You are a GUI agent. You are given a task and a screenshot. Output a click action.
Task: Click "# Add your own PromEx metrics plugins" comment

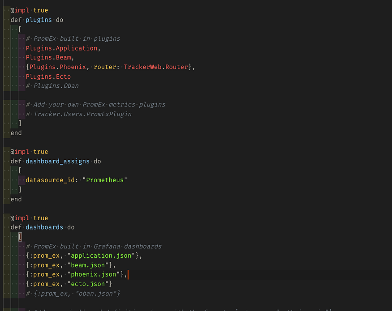pos(95,105)
